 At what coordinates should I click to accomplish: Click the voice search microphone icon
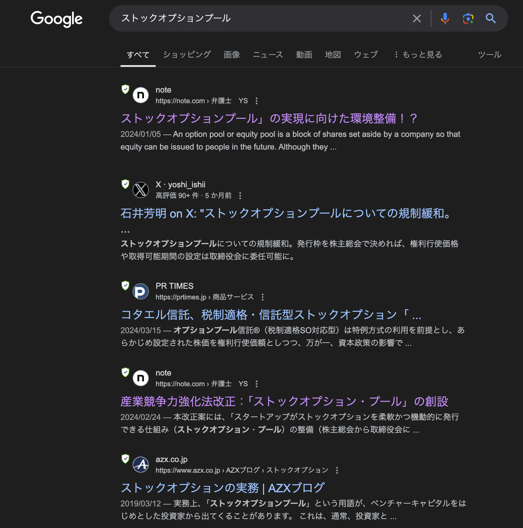(x=445, y=18)
